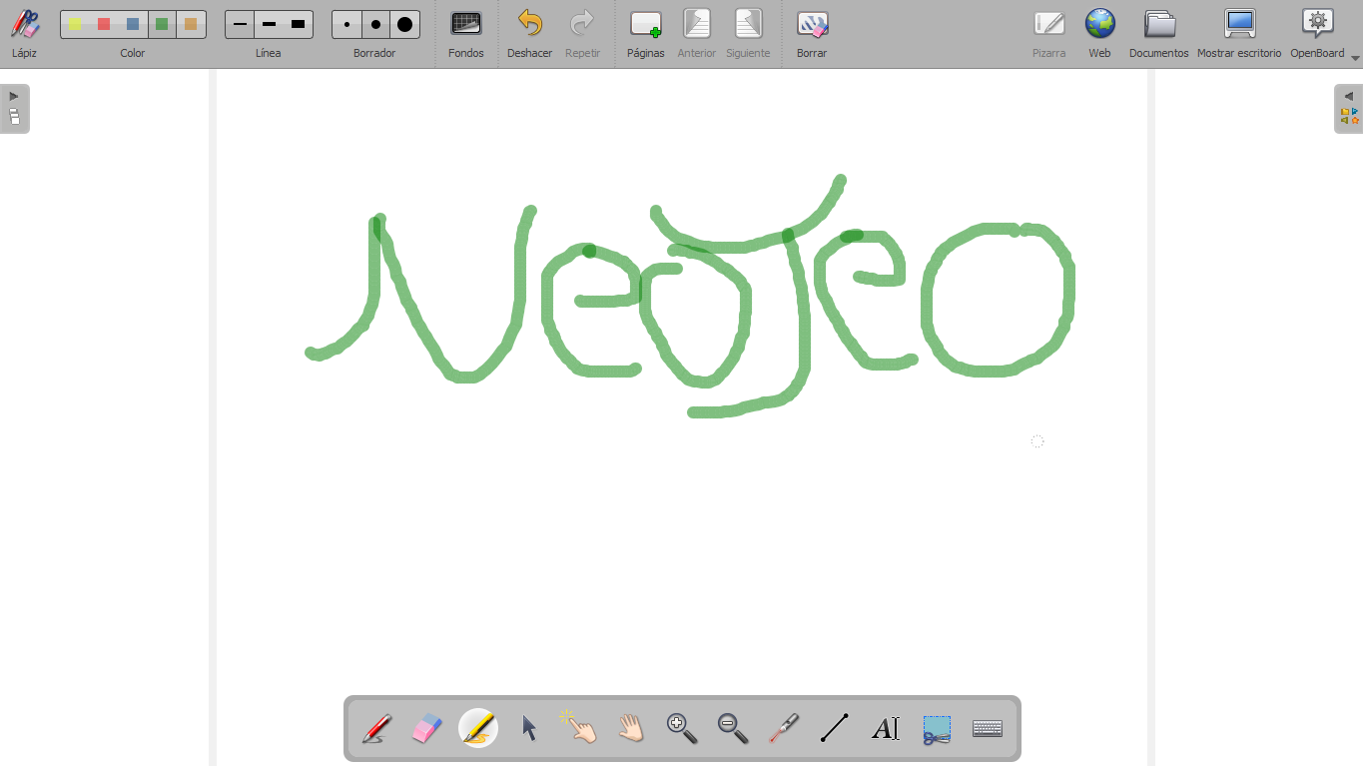1363x766 pixels.
Task: Select the pen tool in stylus palette
Action: tap(376, 728)
